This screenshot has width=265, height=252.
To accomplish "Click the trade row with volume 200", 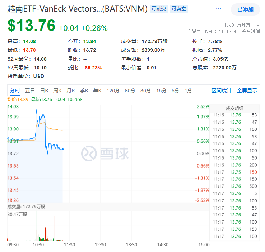I will point(235,165).
